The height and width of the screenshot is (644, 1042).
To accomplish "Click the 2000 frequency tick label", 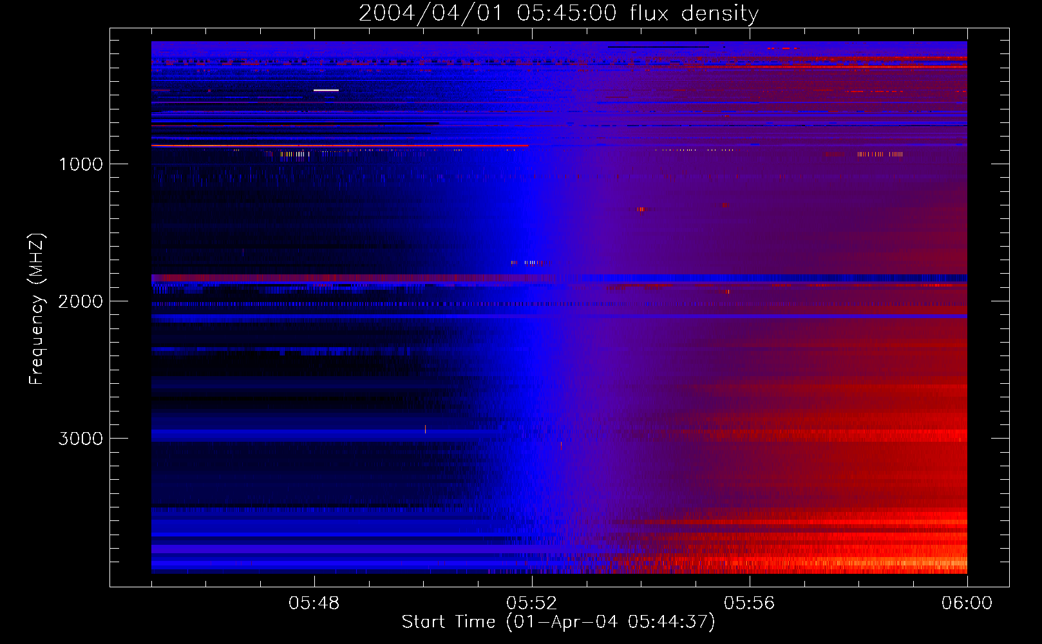I will click(x=81, y=301).
